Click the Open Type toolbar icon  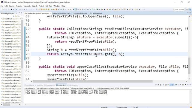pyautogui.click(x=115, y=9)
